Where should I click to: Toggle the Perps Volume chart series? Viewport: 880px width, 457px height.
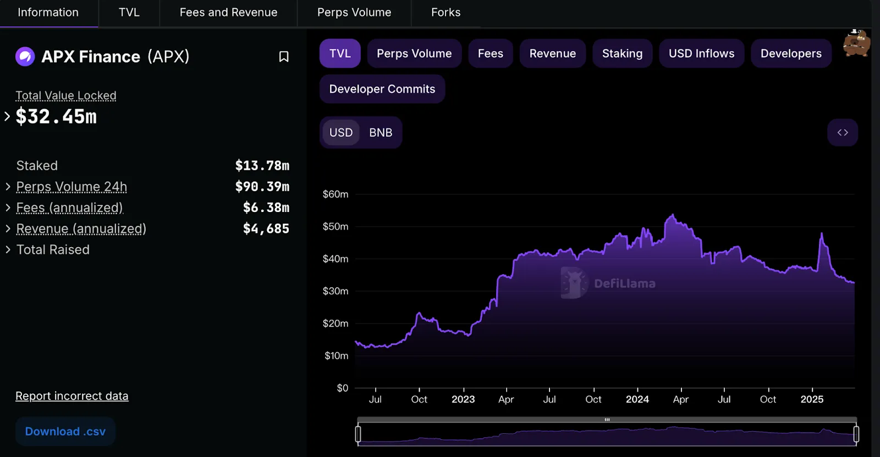(414, 53)
